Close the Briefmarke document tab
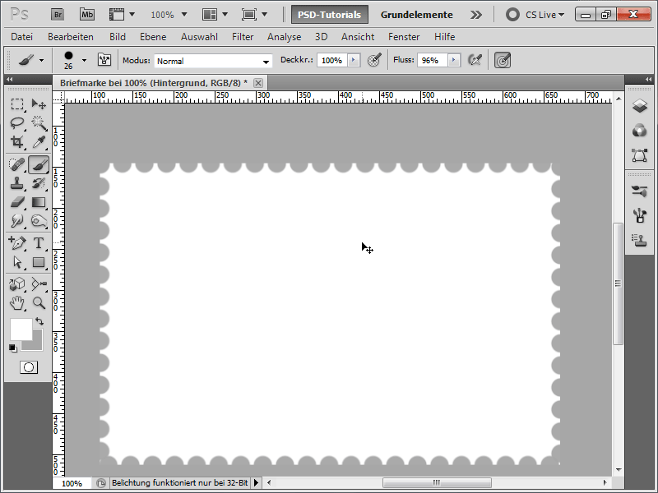The width and height of the screenshot is (658, 493). pos(258,83)
